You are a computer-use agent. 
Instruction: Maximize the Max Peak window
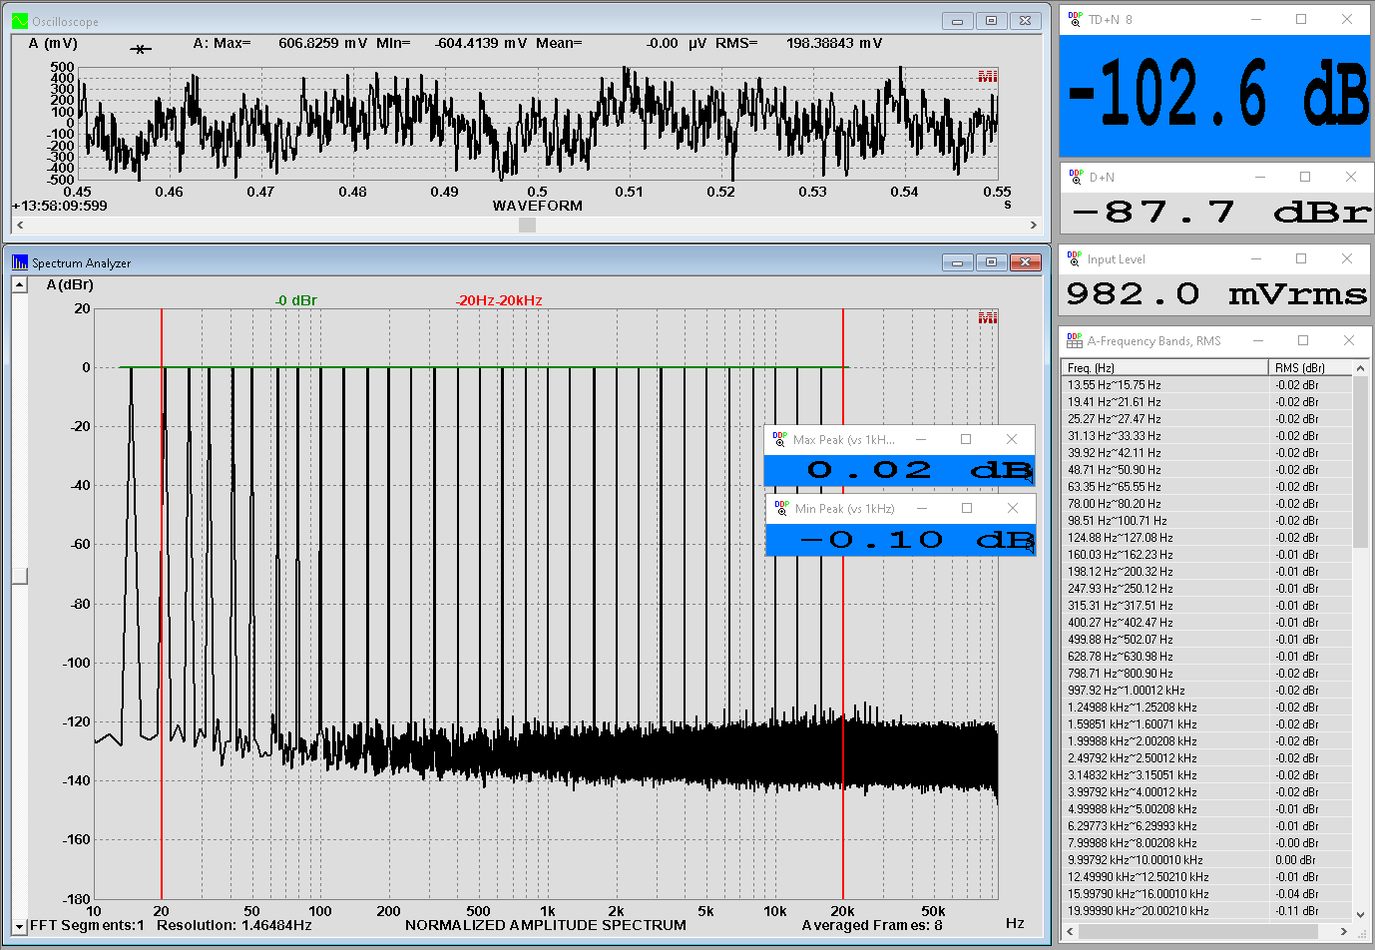pos(966,439)
